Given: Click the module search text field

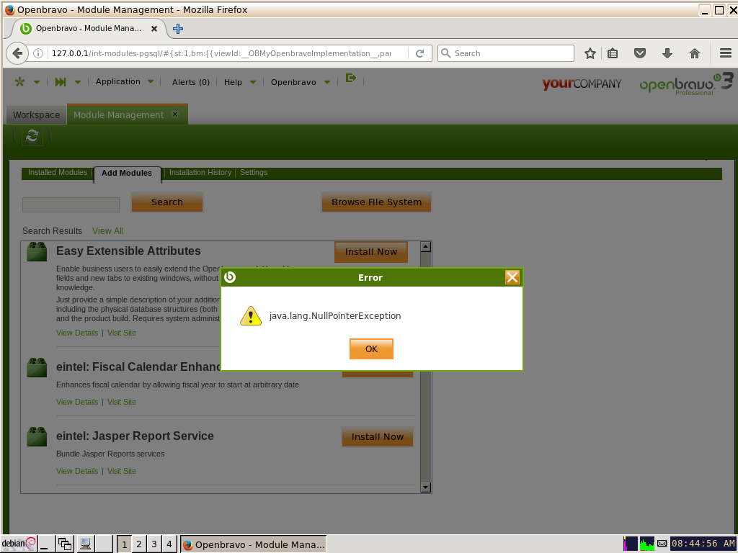Looking at the screenshot, I should (71, 204).
